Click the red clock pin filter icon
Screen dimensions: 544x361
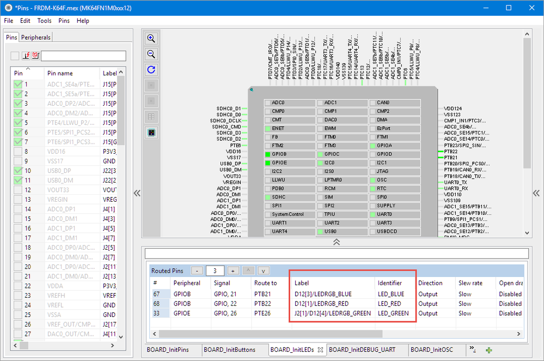click(x=35, y=56)
